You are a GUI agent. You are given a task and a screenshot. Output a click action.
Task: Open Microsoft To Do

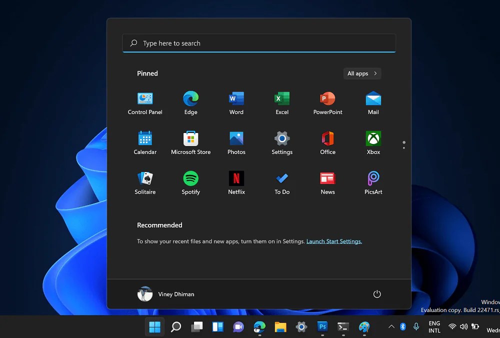(x=281, y=178)
